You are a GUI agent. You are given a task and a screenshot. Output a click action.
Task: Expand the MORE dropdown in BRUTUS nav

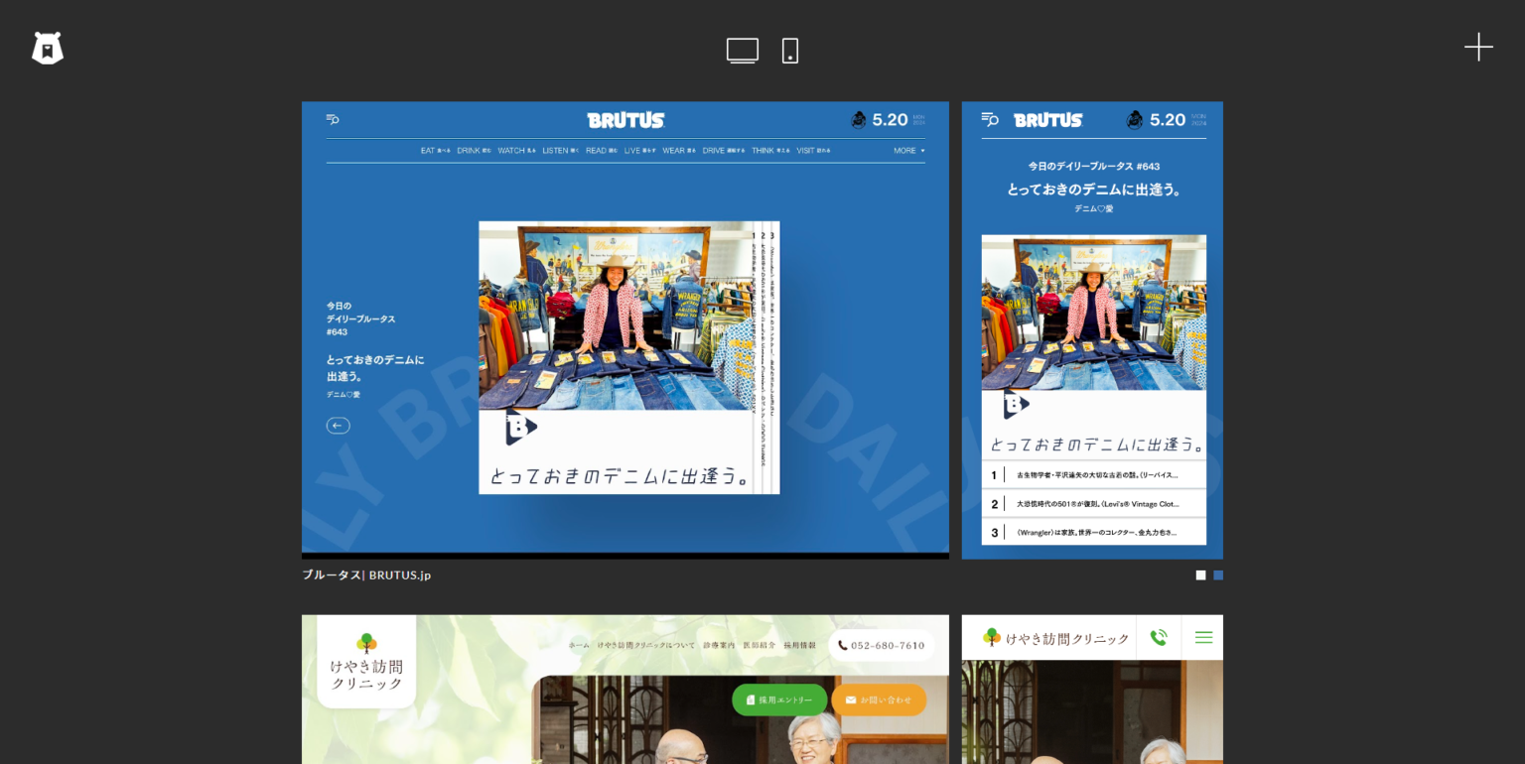coord(908,151)
